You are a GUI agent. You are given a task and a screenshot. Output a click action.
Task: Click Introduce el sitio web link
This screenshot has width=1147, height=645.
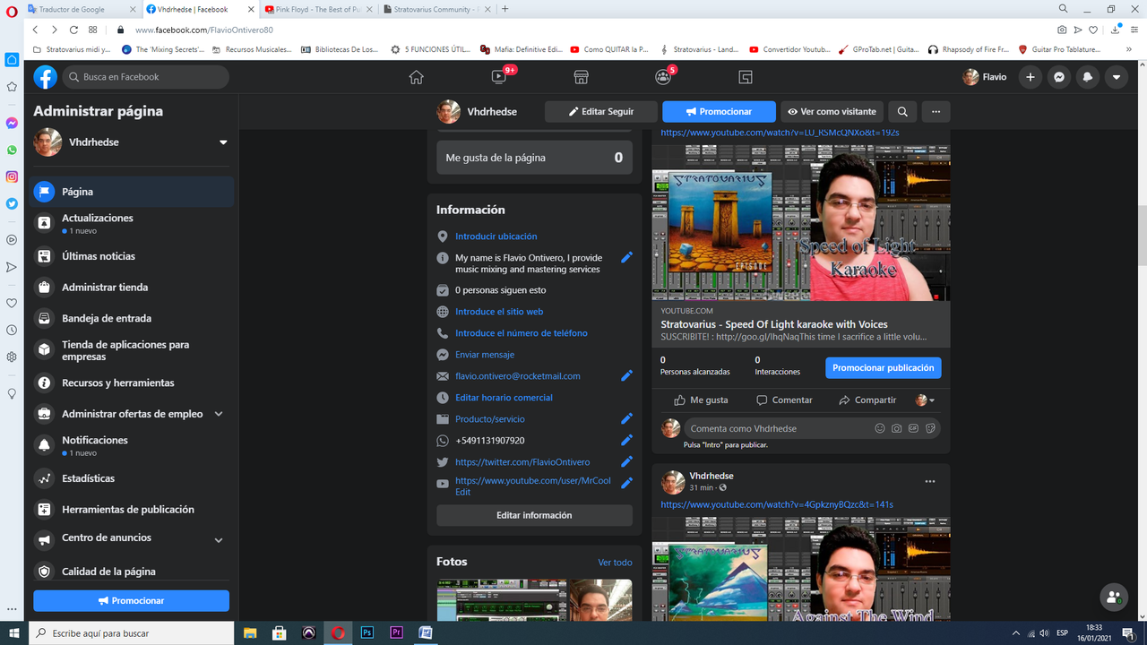(499, 312)
